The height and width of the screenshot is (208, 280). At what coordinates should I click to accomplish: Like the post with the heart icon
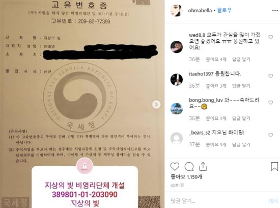tap(175, 167)
